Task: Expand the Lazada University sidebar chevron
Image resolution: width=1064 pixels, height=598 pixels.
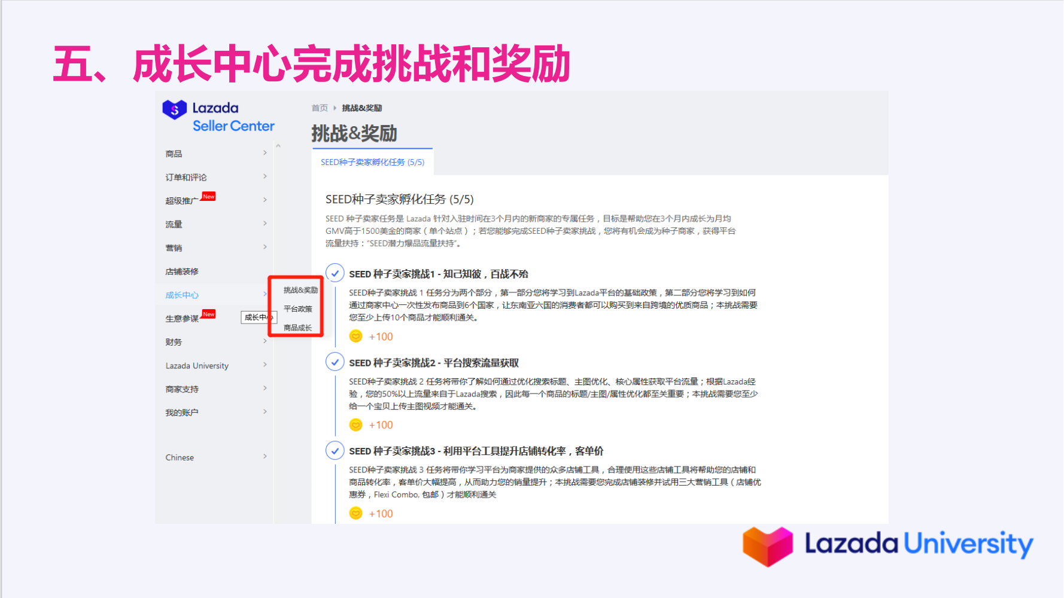Action: [x=265, y=365]
